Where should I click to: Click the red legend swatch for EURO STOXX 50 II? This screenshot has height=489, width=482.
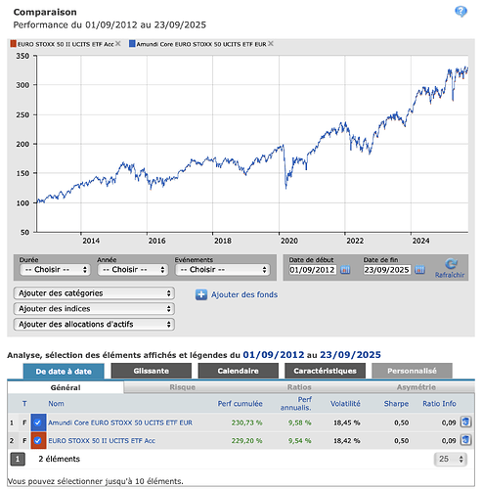point(13,44)
